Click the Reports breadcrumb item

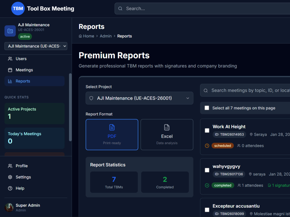[x=124, y=36]
